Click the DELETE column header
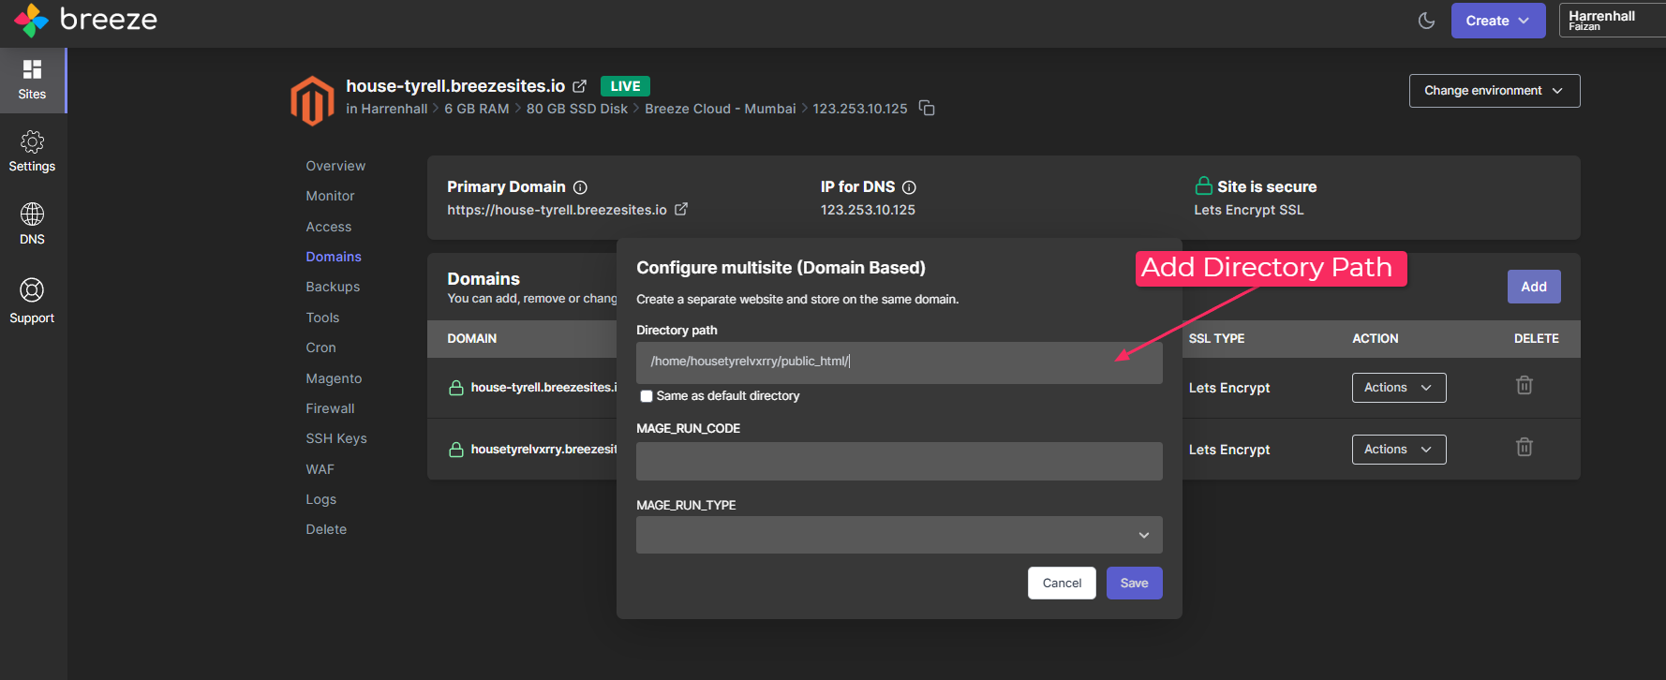 (x=1537, y=339)
